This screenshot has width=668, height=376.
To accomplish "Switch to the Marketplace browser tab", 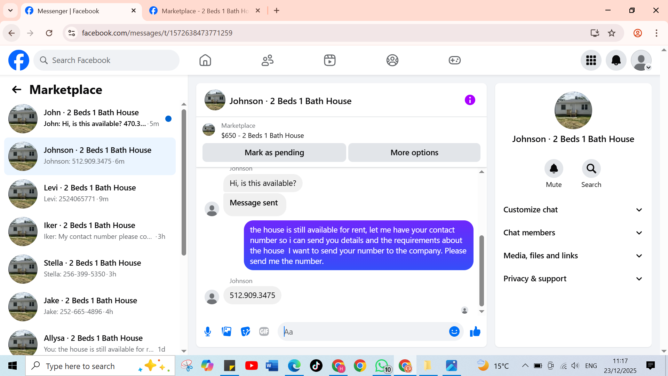I will [x=205, y=11].
